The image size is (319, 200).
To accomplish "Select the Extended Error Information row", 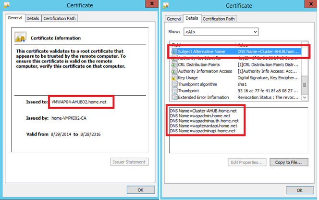I will click(x=236, y=97).
